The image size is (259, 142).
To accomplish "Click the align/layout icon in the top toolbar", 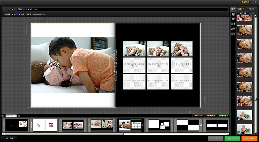I will point(12,10).
